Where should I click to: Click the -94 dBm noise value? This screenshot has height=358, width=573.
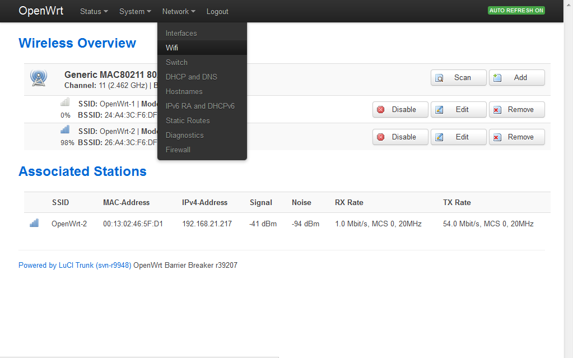tap(305, 224)
